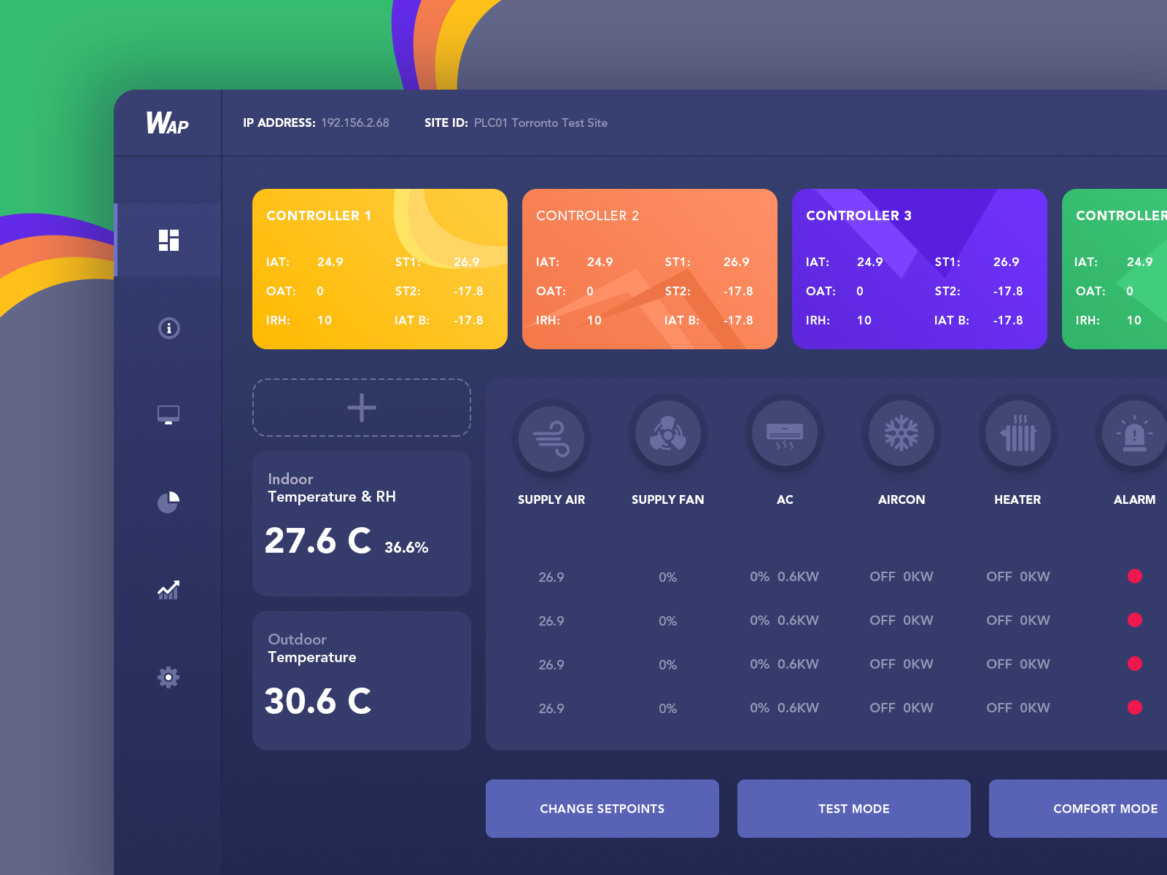1167x875 pixels.
Task: Open the dashboard grid icon in sidebar
Action: tap(168, 240)
